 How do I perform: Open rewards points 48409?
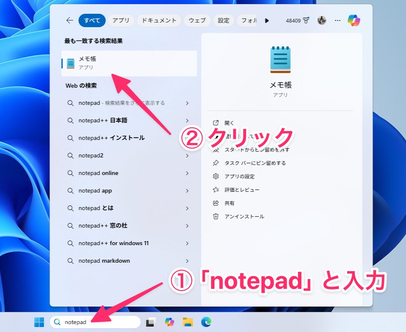tap(297, 20)
